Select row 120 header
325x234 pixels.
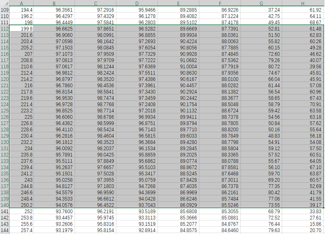click(x=5, y=79)
